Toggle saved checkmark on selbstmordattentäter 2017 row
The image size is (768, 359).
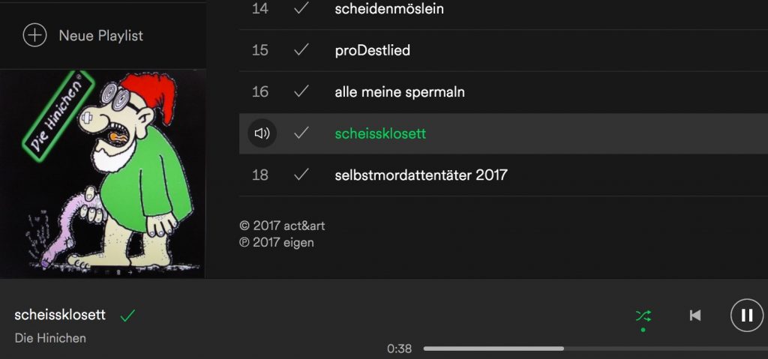click(x=301, y=175)
